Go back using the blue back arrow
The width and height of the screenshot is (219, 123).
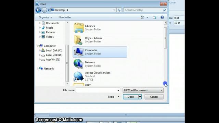tap(38, 10)
